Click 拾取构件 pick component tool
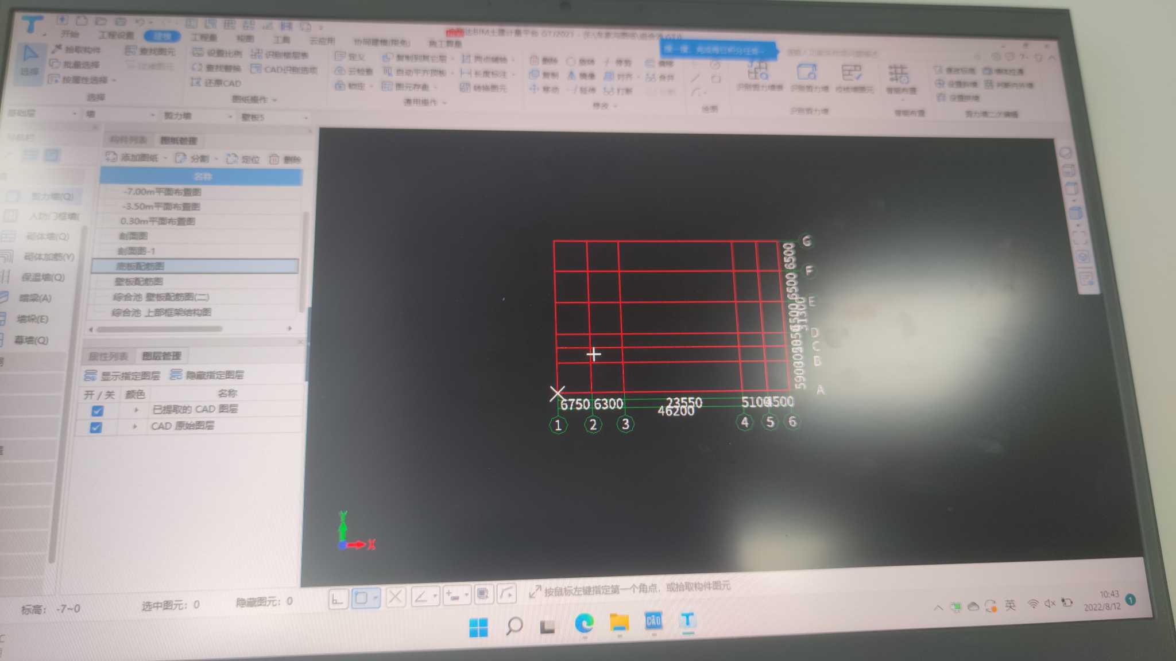Screen dimensions: 1176x661 pyautogui.click(x=76, y=49)
